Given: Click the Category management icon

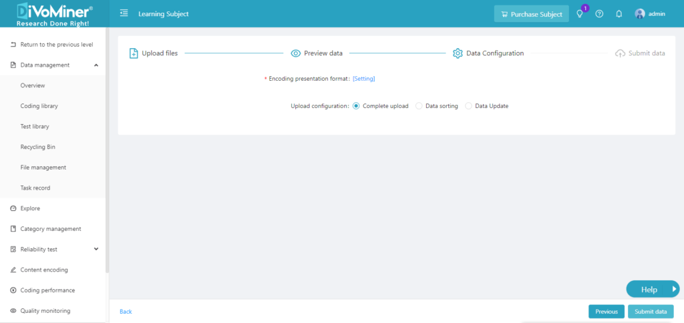Looking at the screenshot, I should tap(13, 229).
